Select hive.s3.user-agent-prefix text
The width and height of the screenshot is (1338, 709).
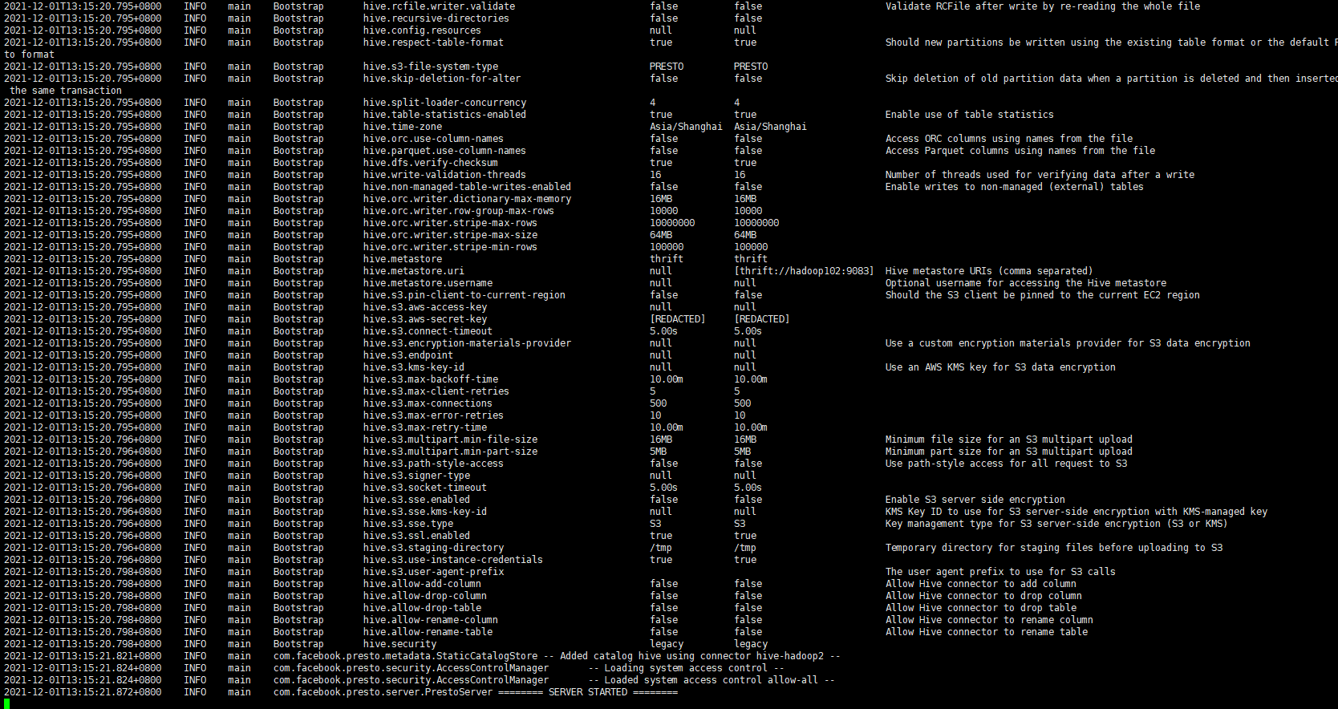(433, 572)
